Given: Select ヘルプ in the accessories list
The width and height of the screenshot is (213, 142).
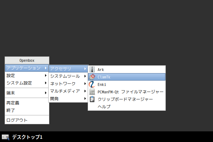Looking at the screenshot, I should pos(127,106).
